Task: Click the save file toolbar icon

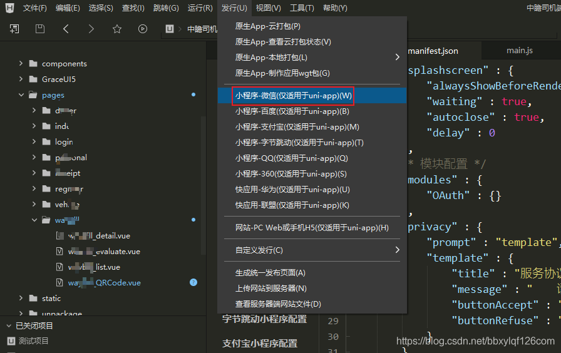Action: pos(40,29)
